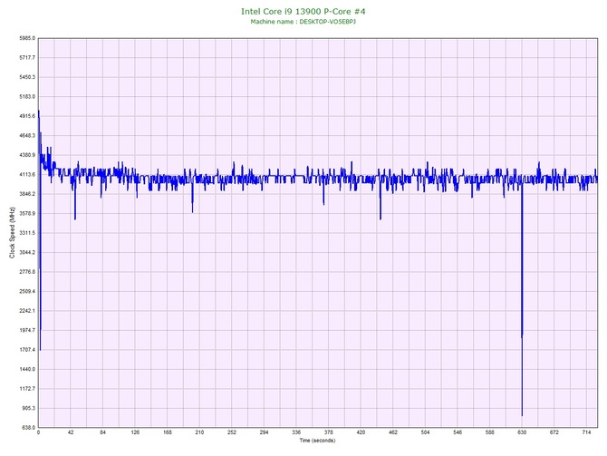Click the 0 tick on the time axis
The image size is (607, 456).
pyautogui.click(x=38, y=432)
